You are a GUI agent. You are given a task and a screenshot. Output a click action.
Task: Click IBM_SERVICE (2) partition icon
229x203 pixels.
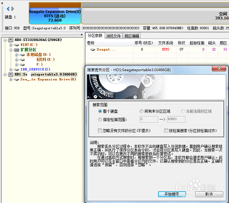(x=16, y=70)
